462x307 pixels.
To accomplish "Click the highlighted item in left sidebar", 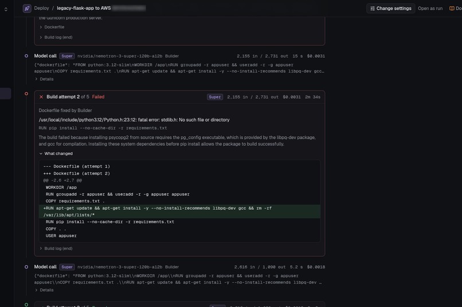I will point(5,94).
